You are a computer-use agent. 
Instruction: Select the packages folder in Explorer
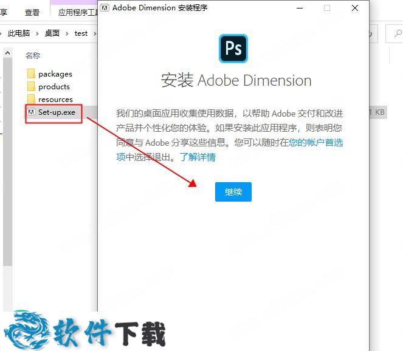pos(55,74)
